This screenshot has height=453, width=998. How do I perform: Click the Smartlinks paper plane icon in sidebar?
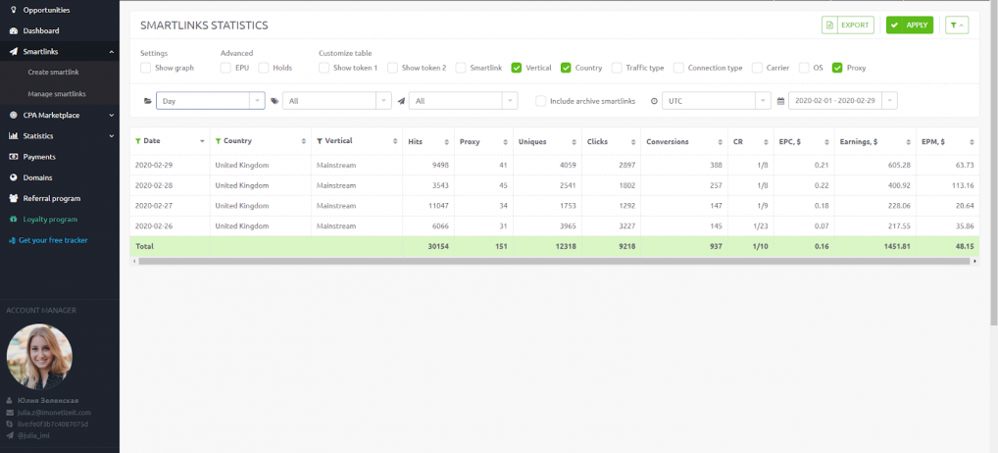point(14,52)
